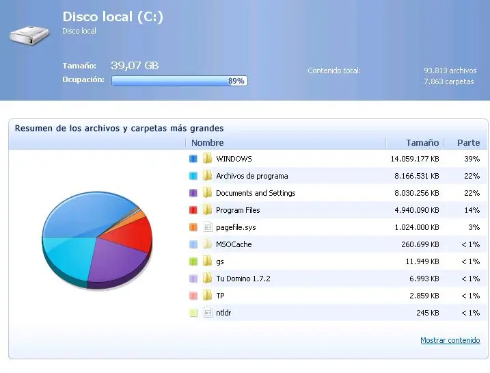Click the hard drive icon for Disco local
Viewport: 490px width, 373px height.
[x=29, y=36]
